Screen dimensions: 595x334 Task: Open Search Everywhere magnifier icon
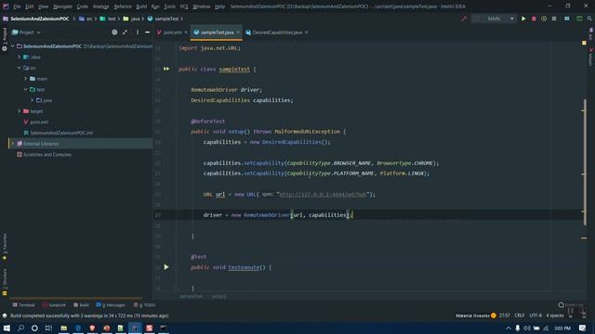coord(589,19)
